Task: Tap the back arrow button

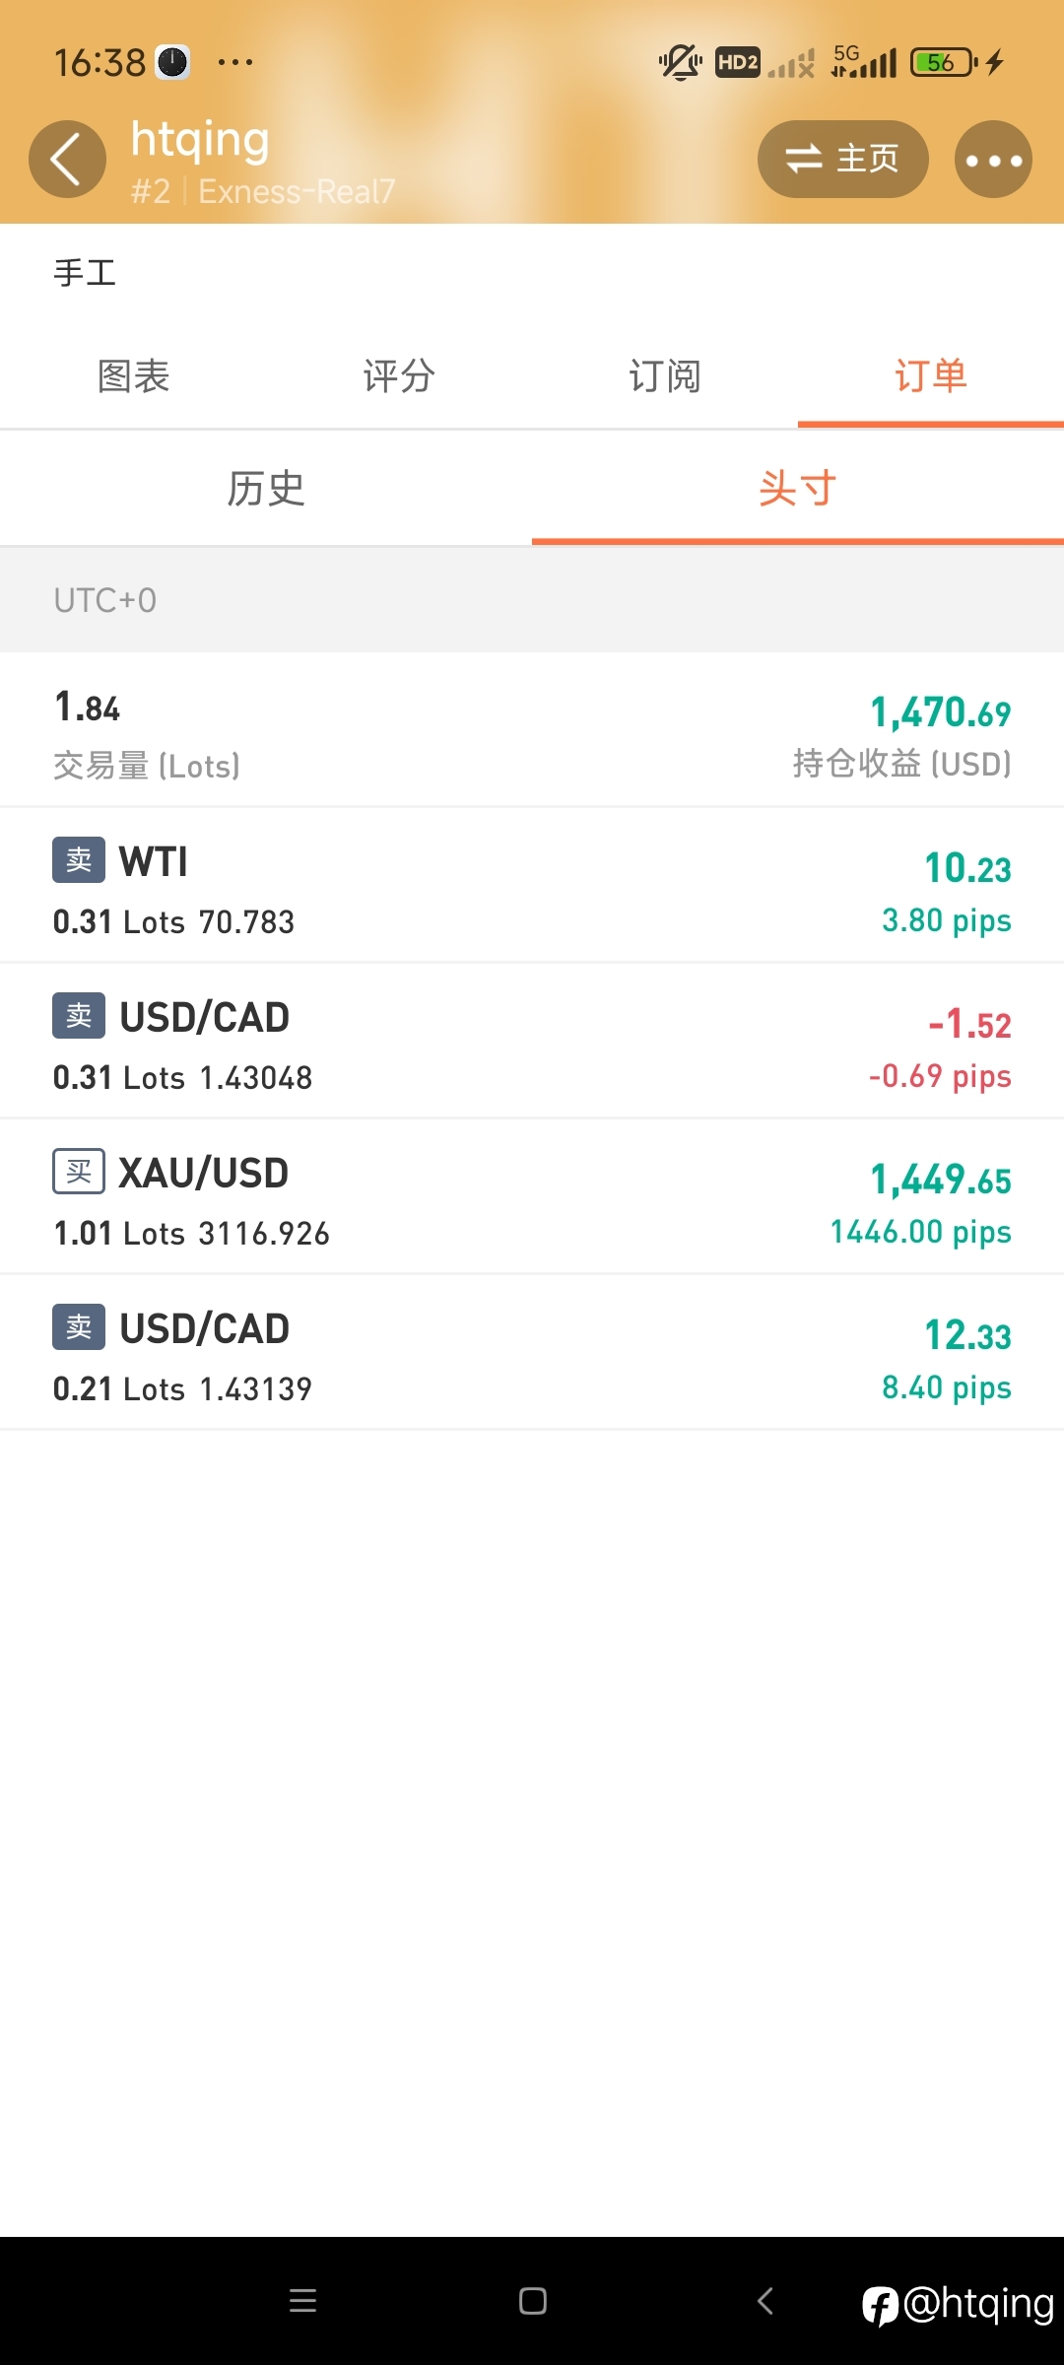Action: (67, 160)
